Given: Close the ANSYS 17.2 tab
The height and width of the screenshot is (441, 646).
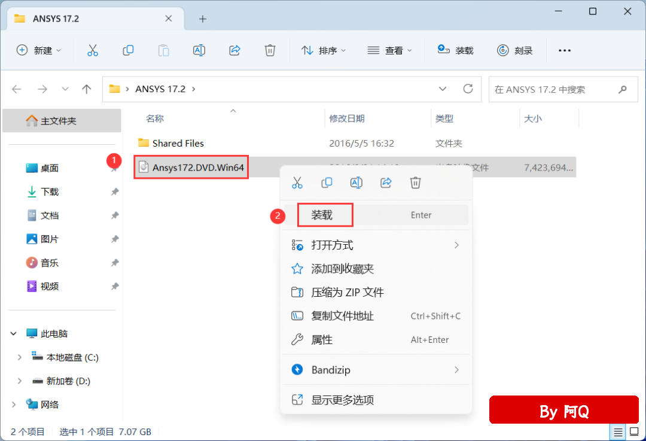Looking at the screenshot, I should click(169, 19).
